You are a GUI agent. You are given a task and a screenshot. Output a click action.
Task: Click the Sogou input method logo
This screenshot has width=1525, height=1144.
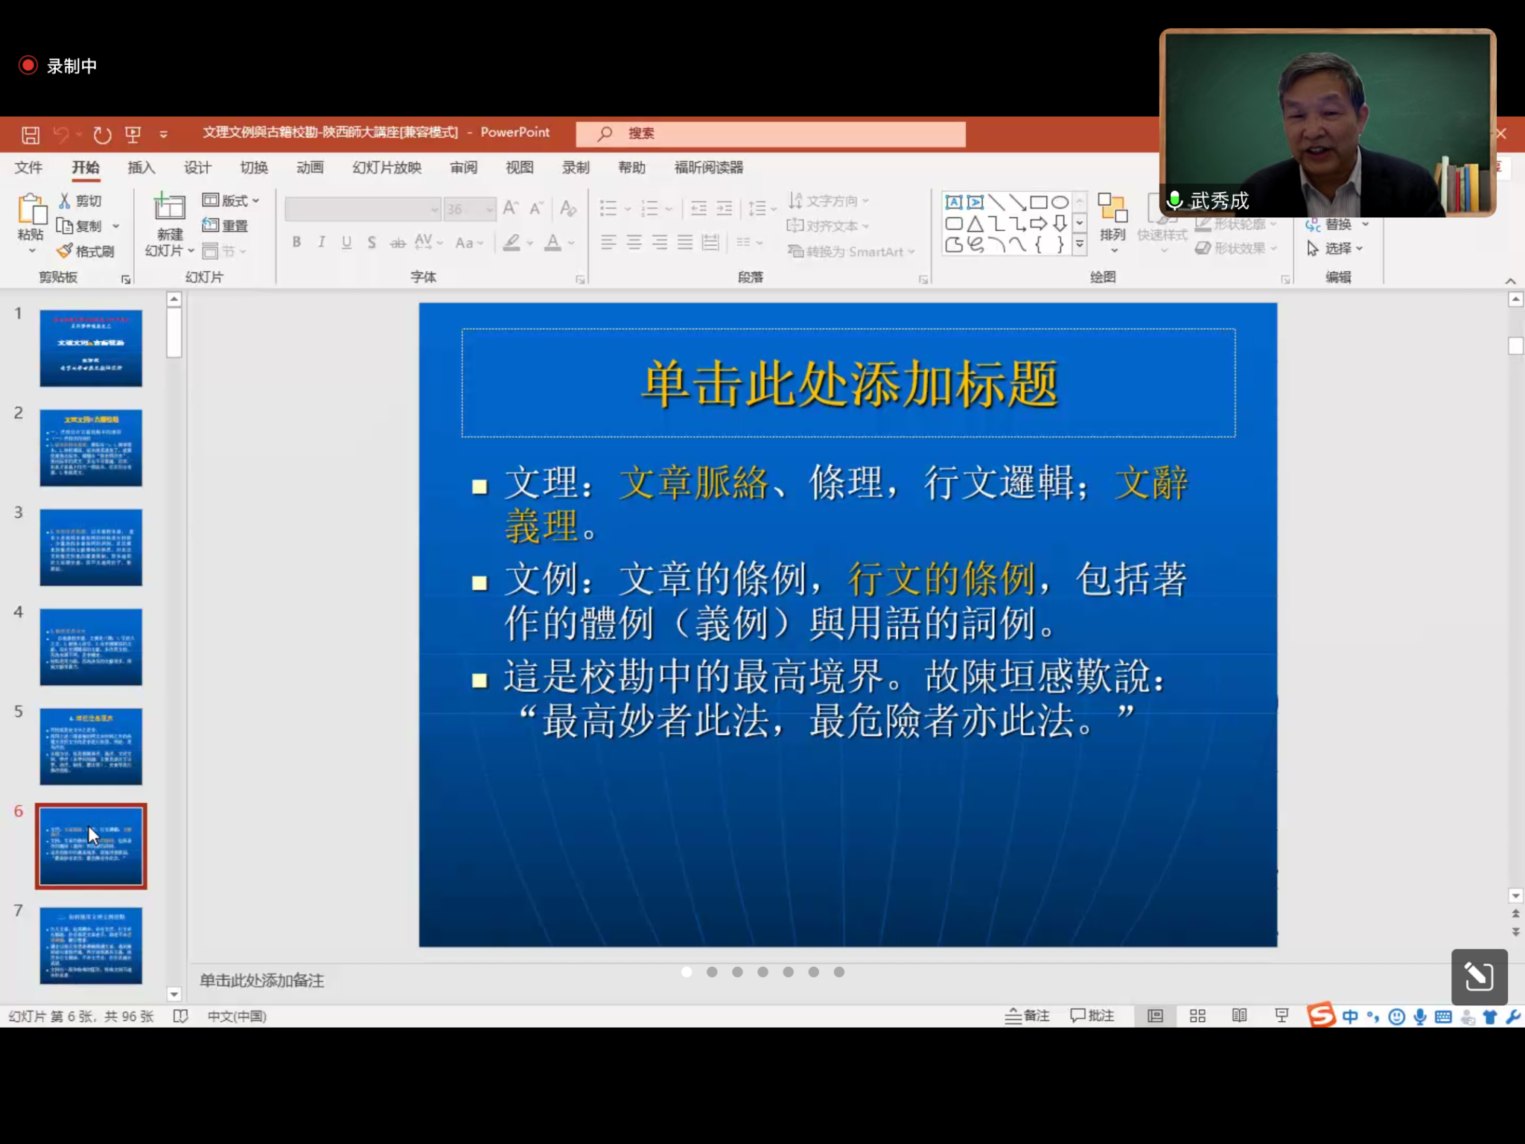pos(1321,1016)
